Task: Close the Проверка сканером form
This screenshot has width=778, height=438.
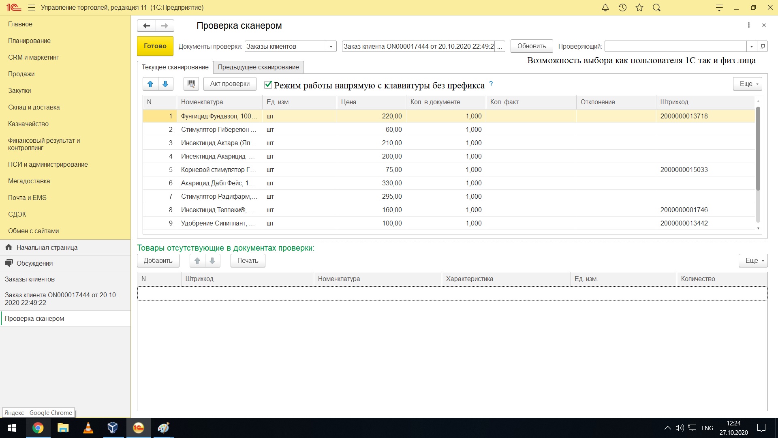Action: tap(764, 25)
